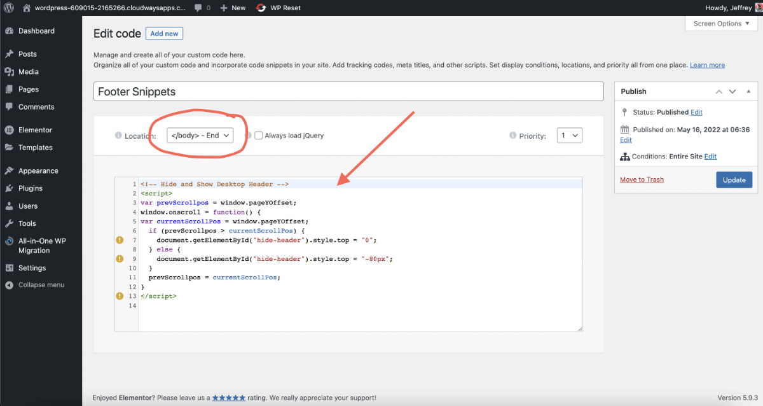Follow the 'Learn more' link
The image size is (763, 406).
(707, 64)
